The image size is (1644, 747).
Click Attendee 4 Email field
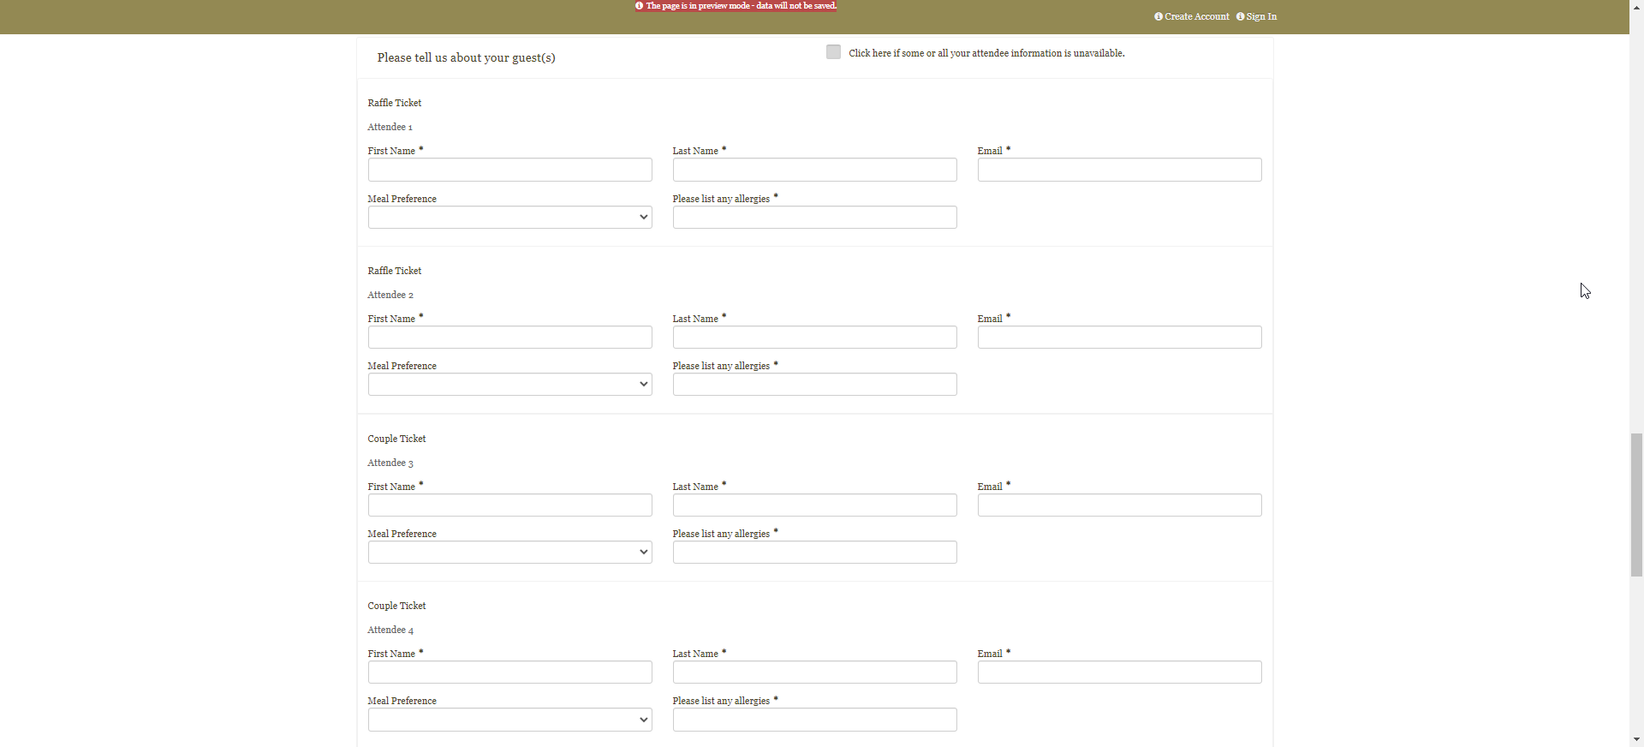(1120, 672)
